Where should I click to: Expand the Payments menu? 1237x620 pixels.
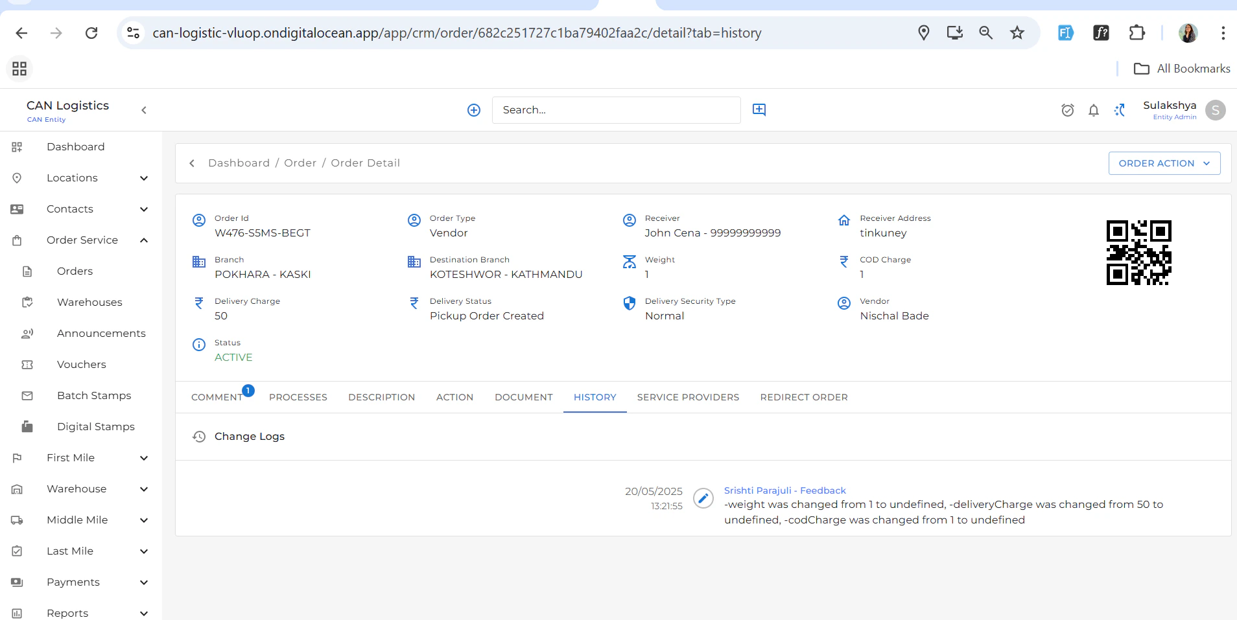(x=81, y=582)
